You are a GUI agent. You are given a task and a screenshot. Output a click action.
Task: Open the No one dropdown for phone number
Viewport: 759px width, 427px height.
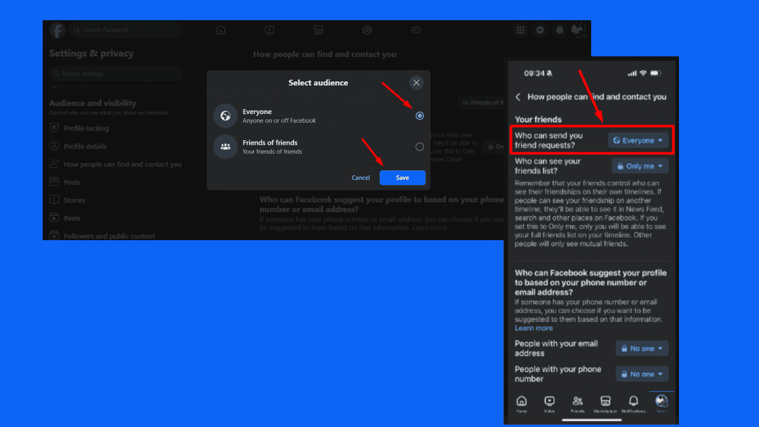point(642,374)
